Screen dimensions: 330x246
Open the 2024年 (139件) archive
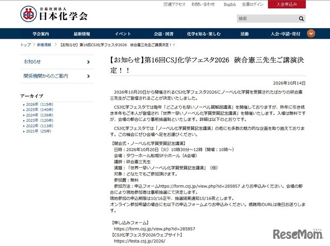coord(40,115)
